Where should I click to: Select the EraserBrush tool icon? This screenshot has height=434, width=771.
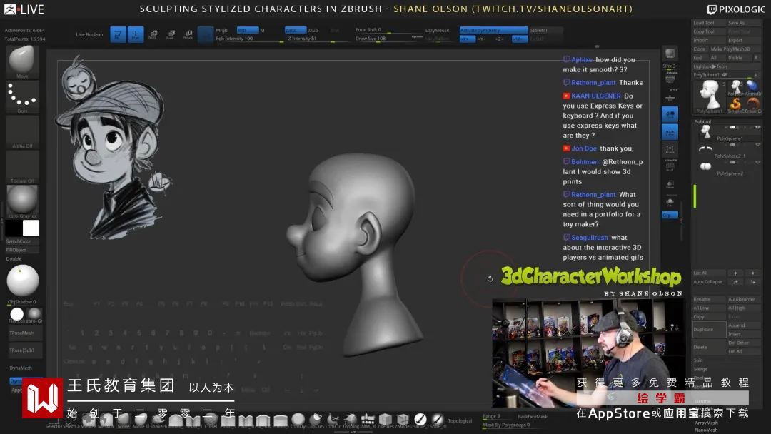(x=753, y=104)
